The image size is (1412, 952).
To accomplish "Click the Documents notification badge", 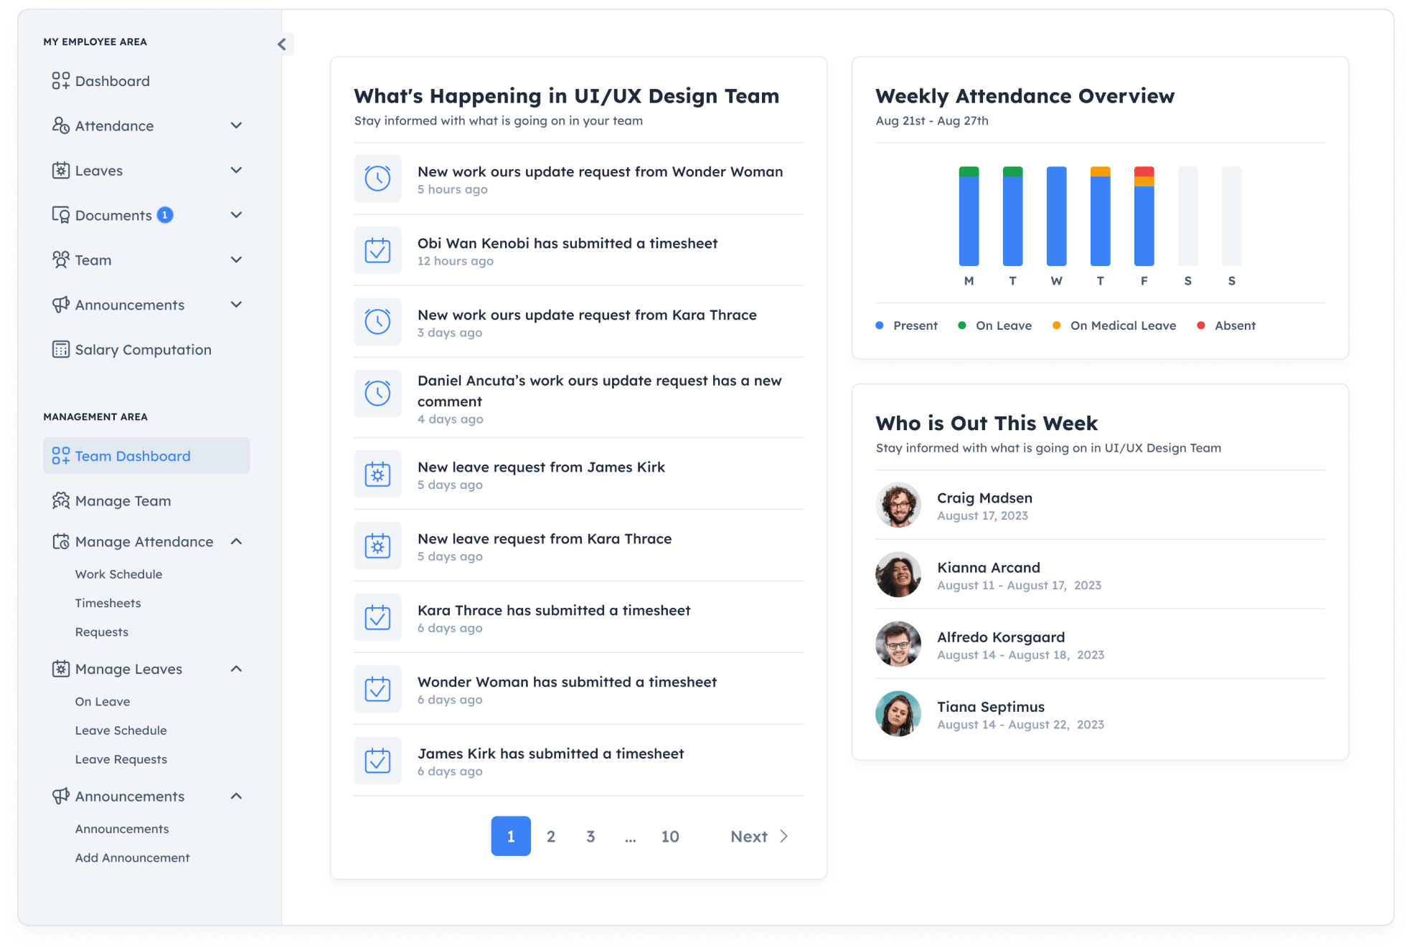I will point(165,215).
